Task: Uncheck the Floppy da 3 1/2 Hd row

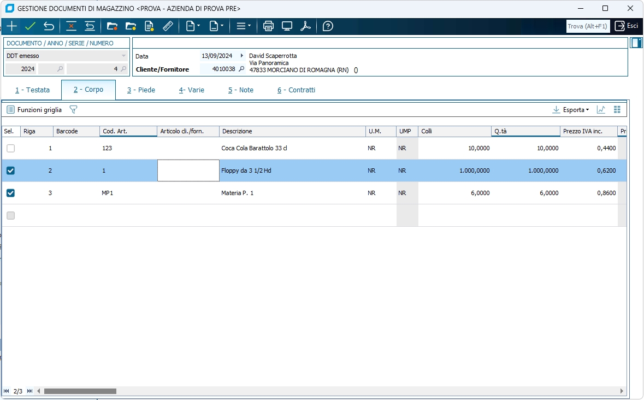Action: (x=10, y=170)
